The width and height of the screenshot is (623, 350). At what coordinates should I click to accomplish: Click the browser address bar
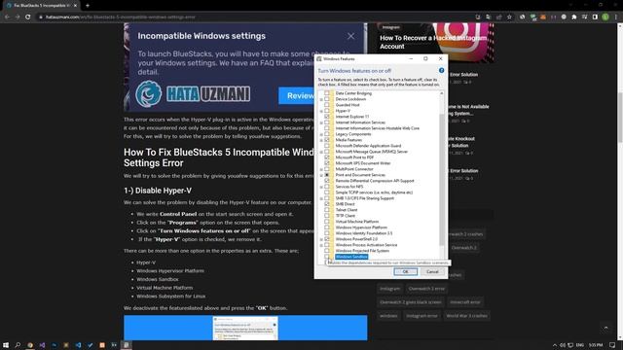(254, 17)
